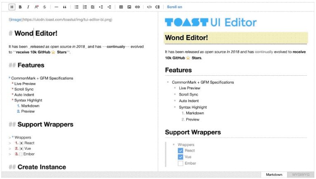The width and height of the screenshot is (316, 179).
Task: Click '* Wrappers' quote line in markdown pane
Action: [x=21, y=137]
